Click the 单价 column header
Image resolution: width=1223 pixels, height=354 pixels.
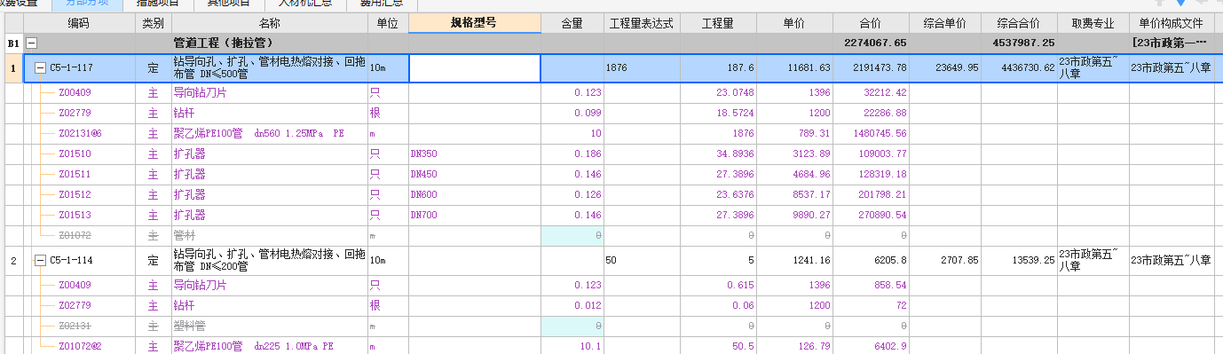coord(794,24)
